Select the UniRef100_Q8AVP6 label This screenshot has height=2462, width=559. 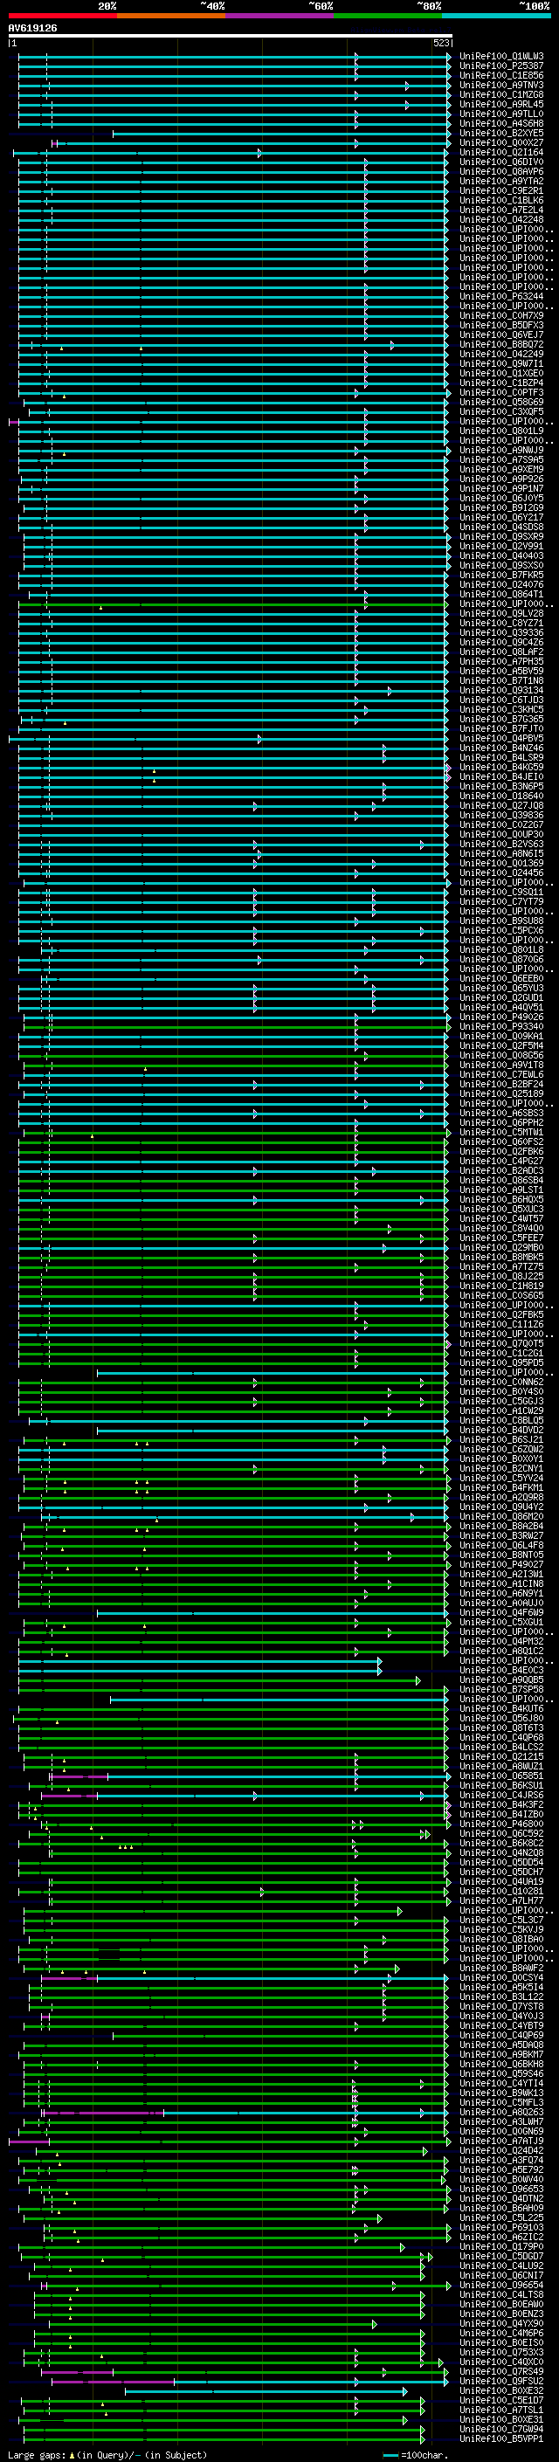tap(501, 171)
